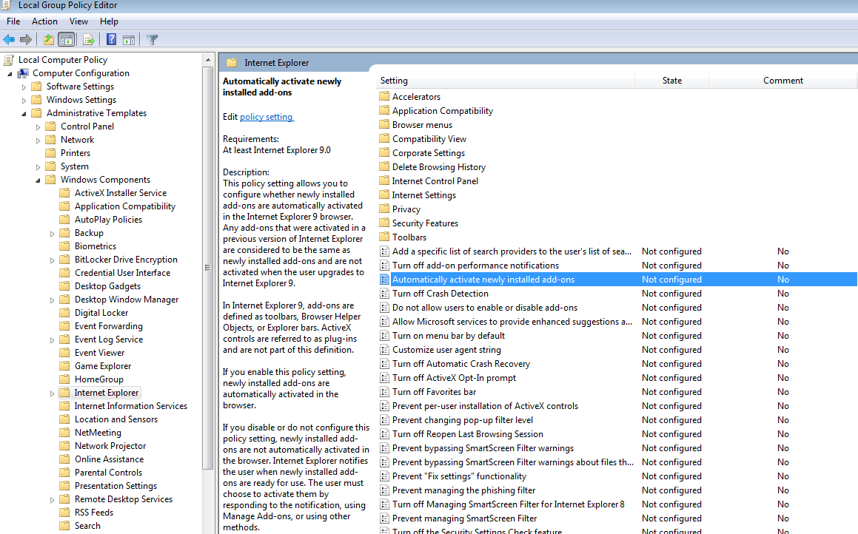The height and width of the screenshot is (534, 858).
Task: Open the Help menu
Action: click(109, 21)
